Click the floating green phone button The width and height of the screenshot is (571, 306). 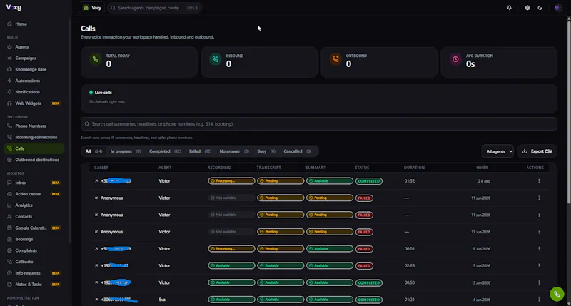pyautogui.click(x=557, y=294)
